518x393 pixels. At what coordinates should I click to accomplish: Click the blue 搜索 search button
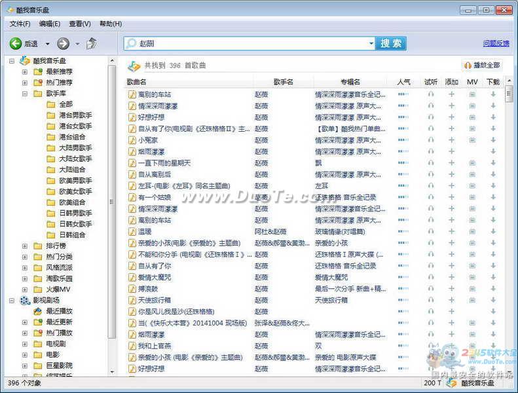(391, 43)
